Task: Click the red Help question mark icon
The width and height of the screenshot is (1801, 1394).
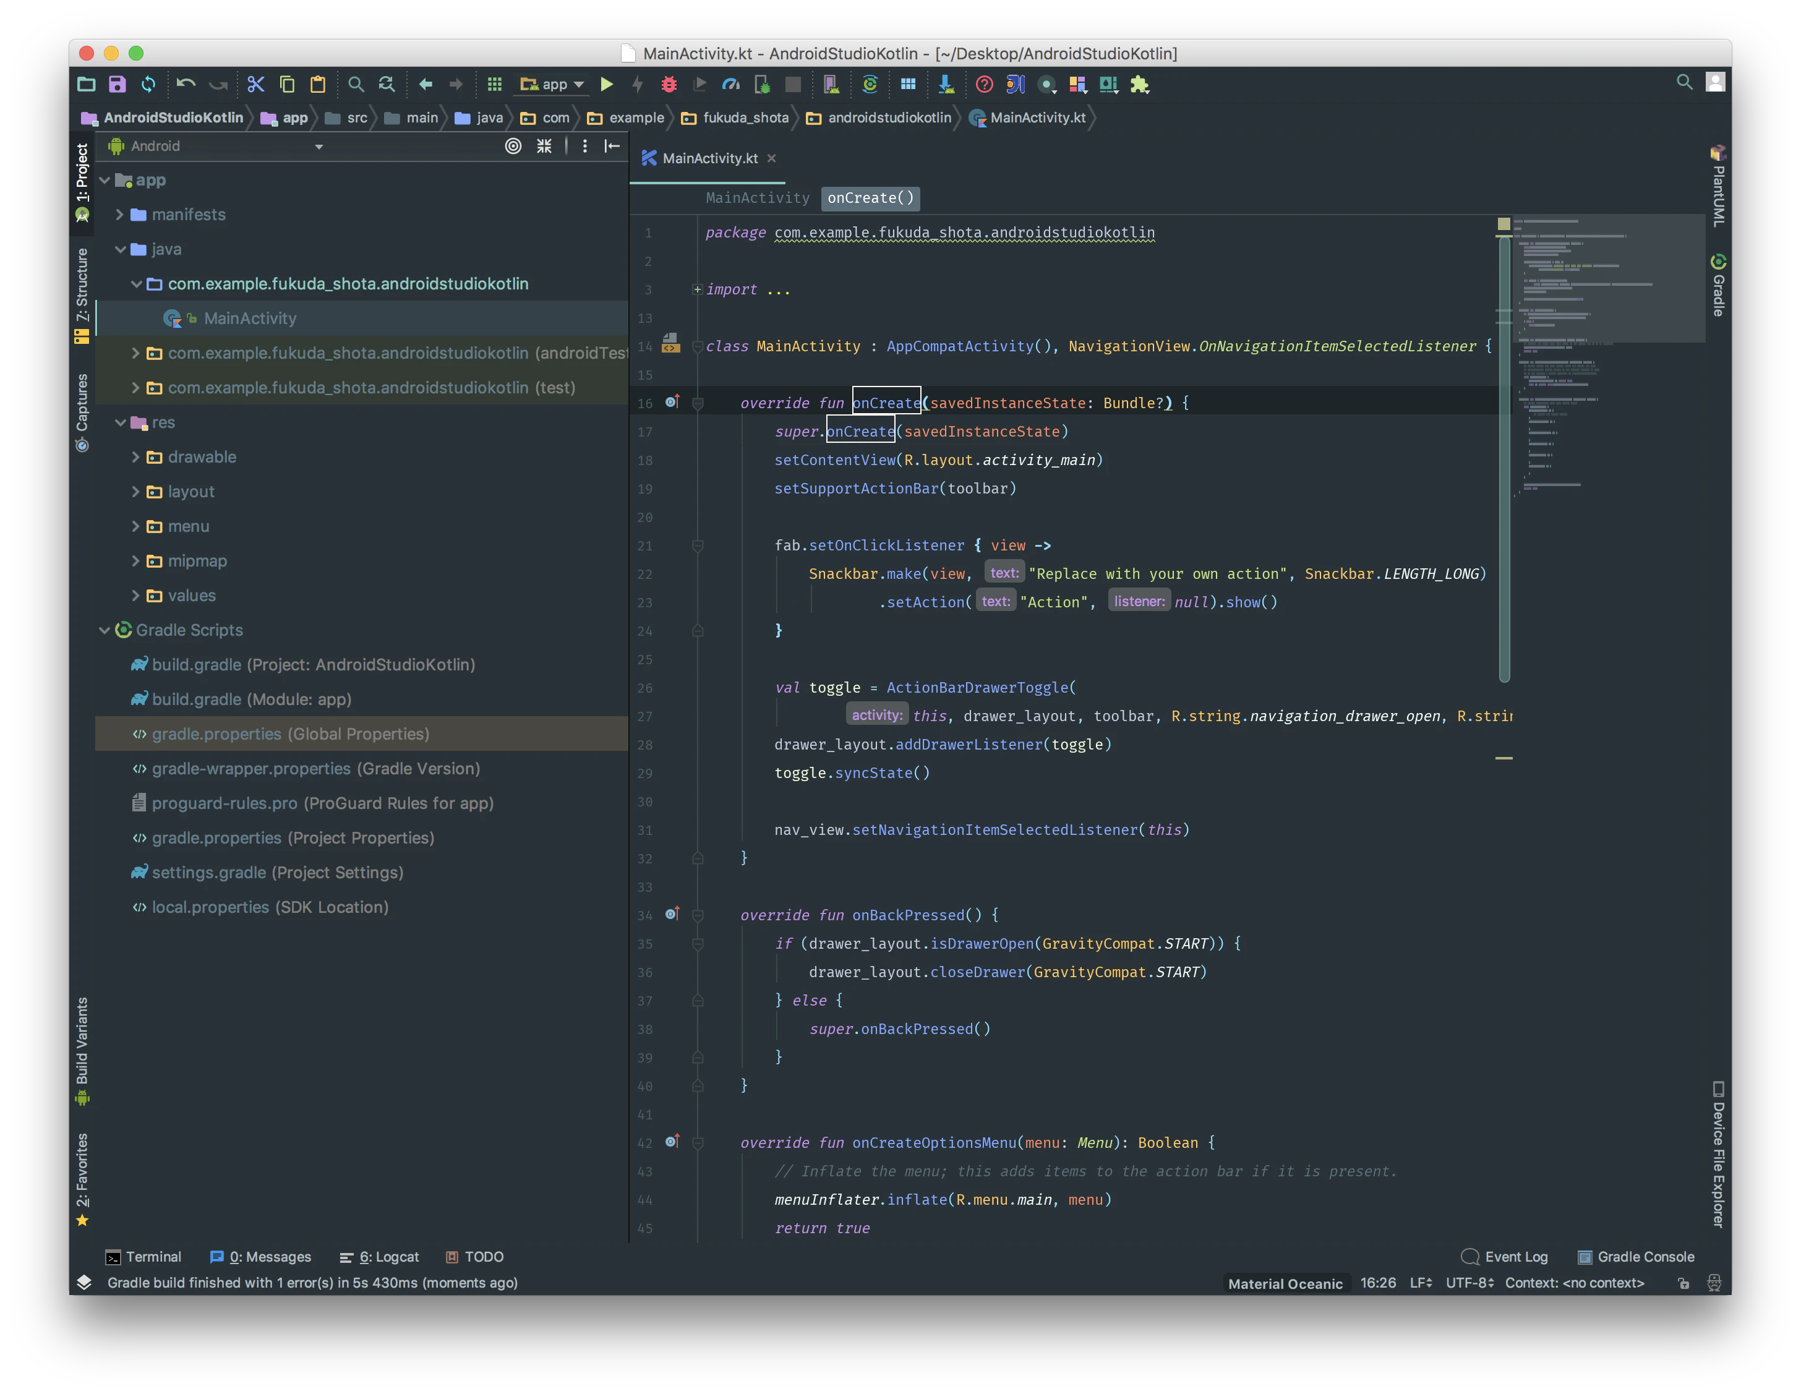Action: [x=985, y=84]
